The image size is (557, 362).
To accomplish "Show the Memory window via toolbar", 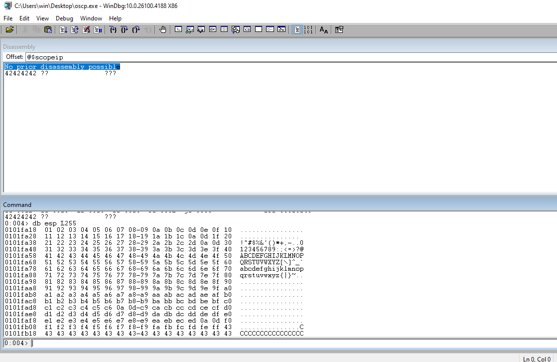I will pos(224,30).
